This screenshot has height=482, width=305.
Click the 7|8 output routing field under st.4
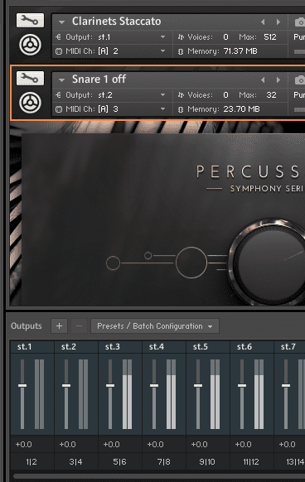163,462
